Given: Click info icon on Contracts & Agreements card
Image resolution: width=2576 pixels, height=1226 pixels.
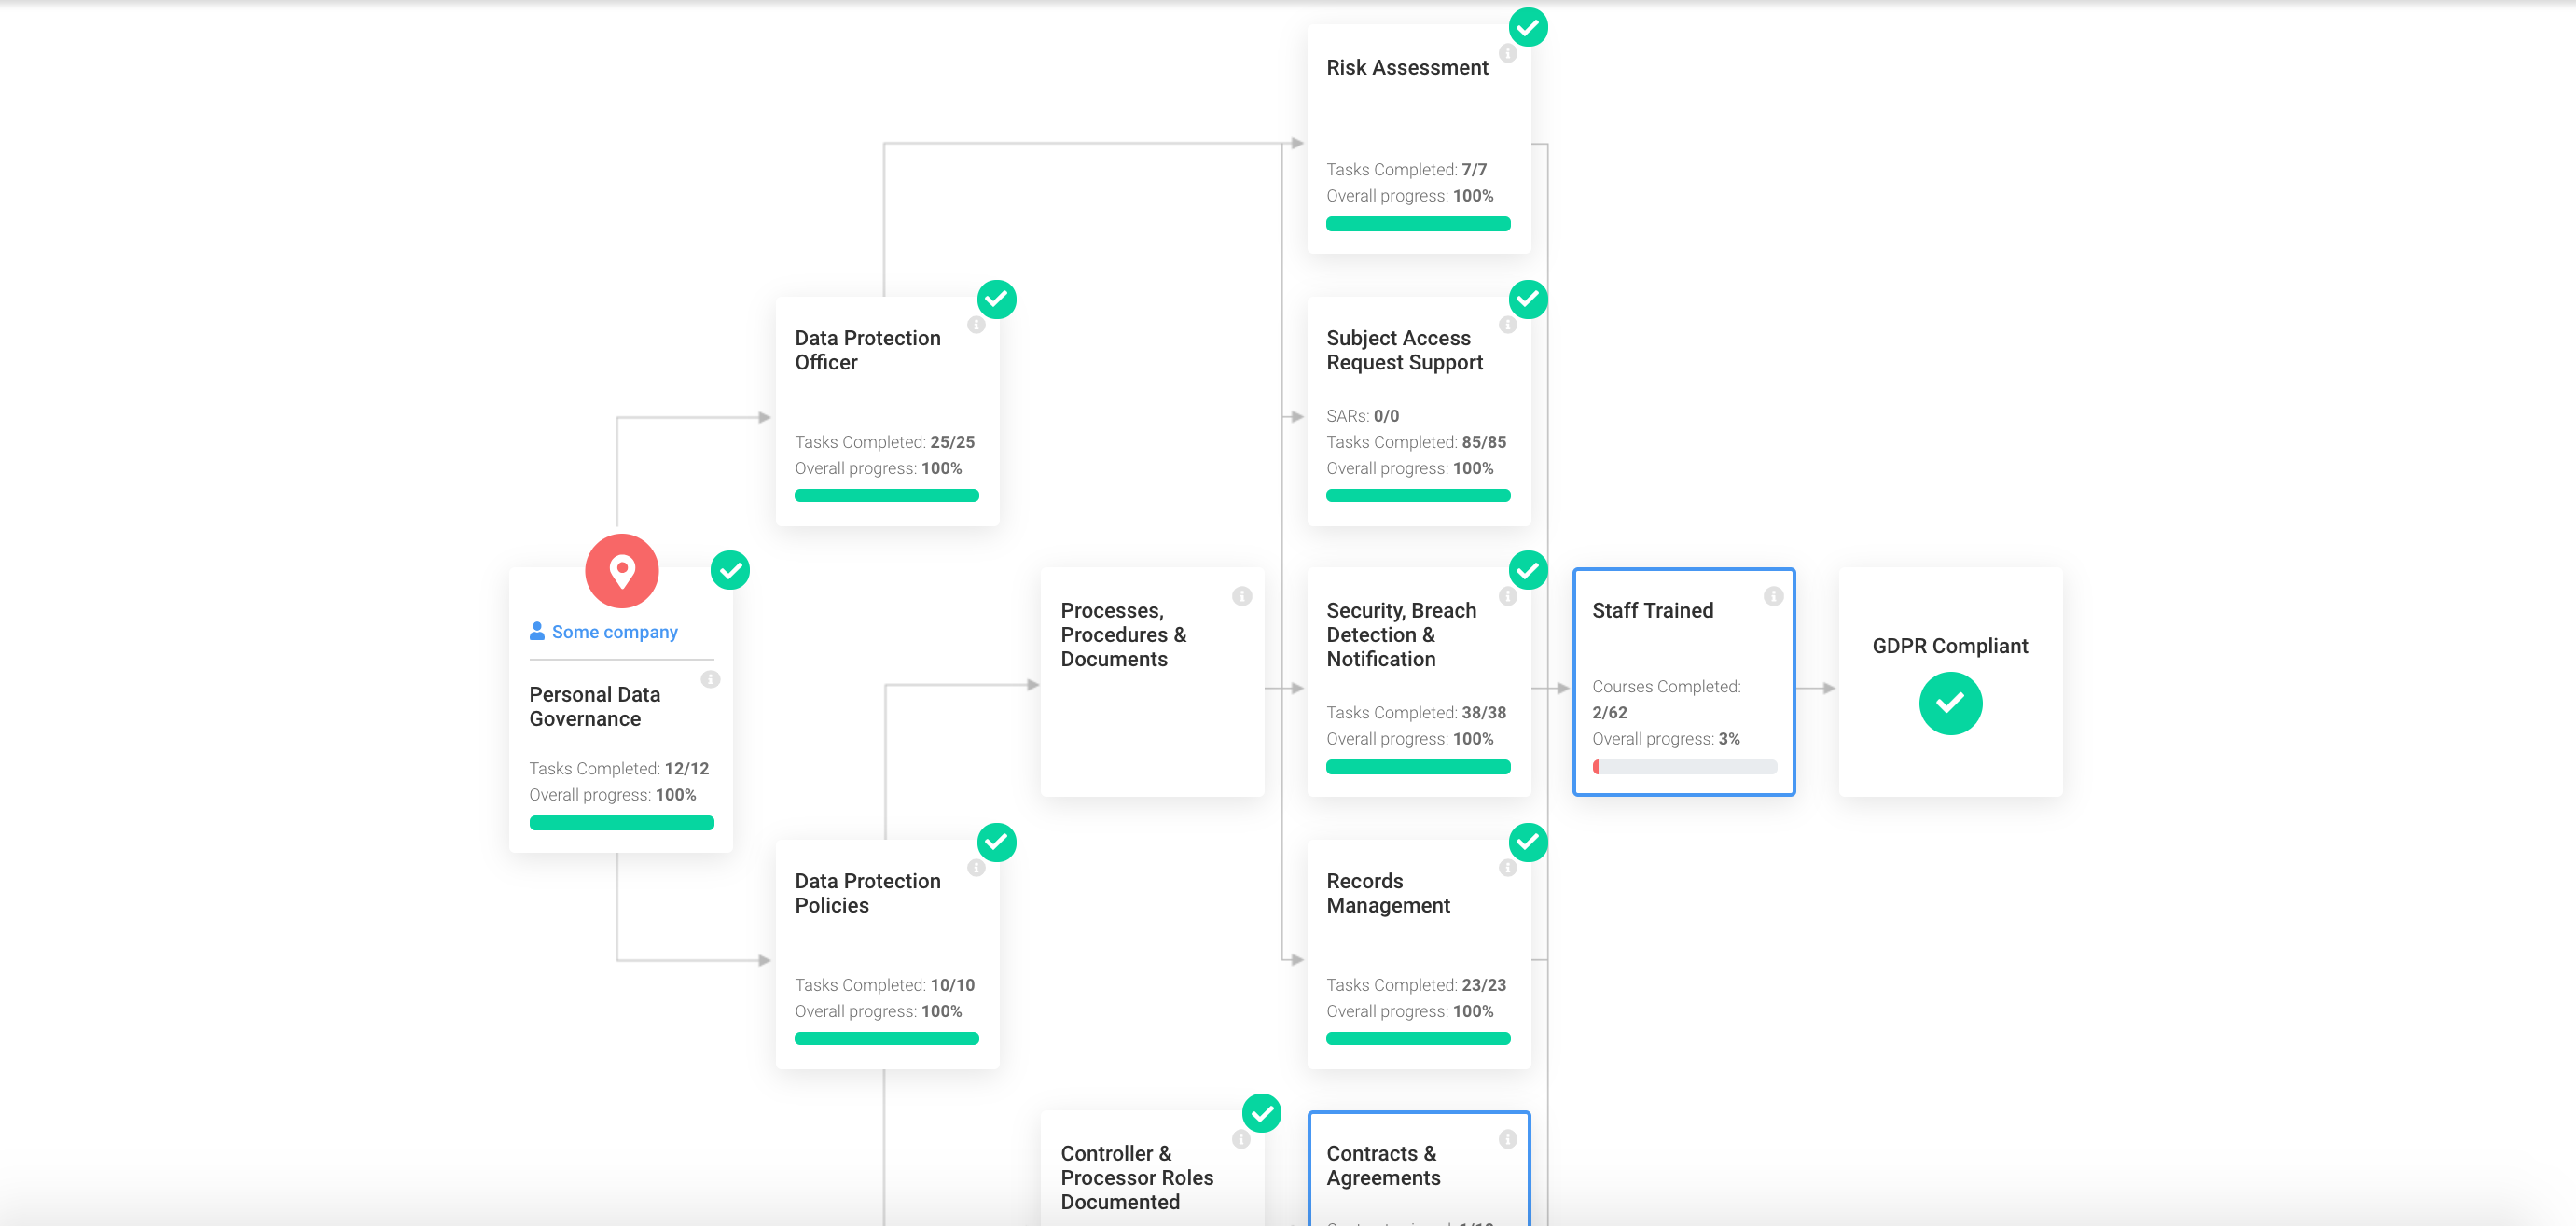Looking at the screenshot, I should (1508, 1139).
